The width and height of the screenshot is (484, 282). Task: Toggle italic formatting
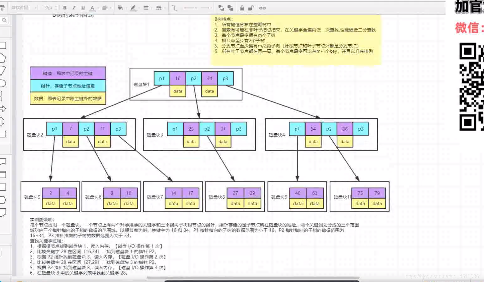pos(74,8)
